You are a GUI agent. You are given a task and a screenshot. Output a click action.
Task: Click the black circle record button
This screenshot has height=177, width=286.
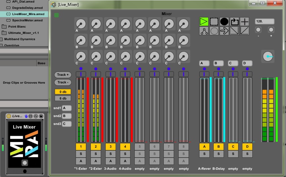pos(224,22)
